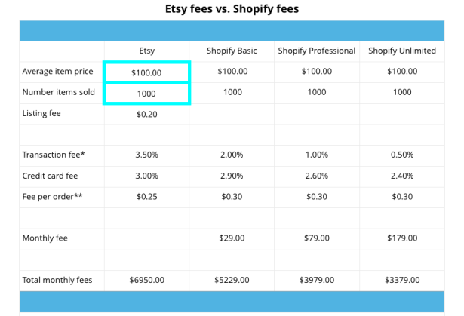Screen dimensions: 464x316
Task: Click the Etsy transaction fee 3.50%
Action: tap(147, 155)
